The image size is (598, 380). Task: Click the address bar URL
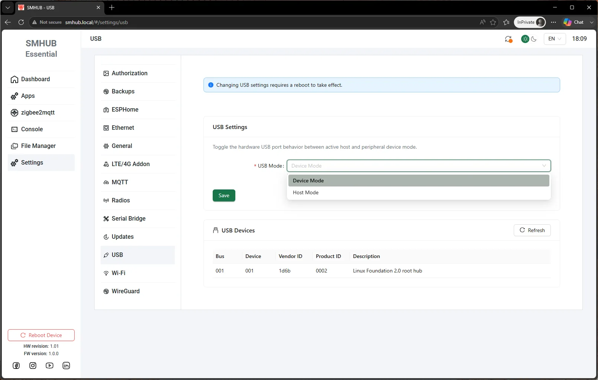click(x=97, y=22)
